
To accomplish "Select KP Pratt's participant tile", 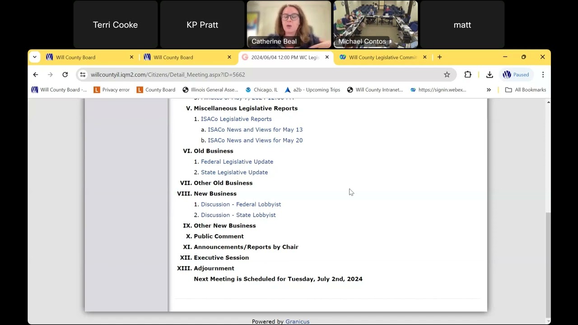I will (202, 24).
